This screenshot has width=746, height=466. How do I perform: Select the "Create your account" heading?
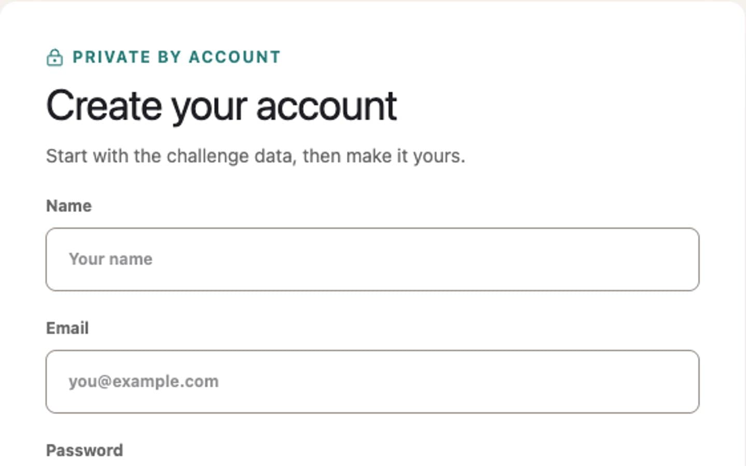pyautogui.click(x=222, y=106)
